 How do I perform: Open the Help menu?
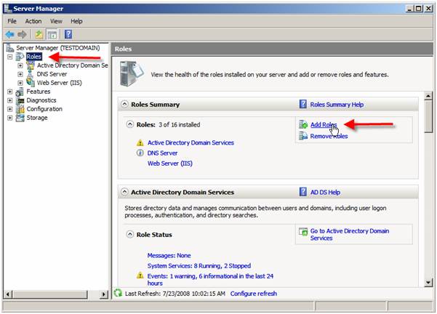[76, 21]
